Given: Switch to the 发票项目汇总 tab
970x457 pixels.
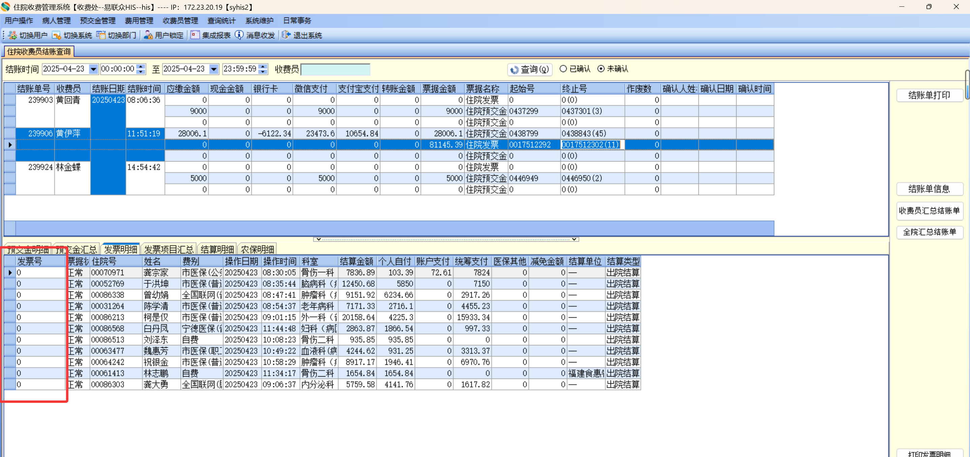Looking at the screenshot, I should (168, 249).
